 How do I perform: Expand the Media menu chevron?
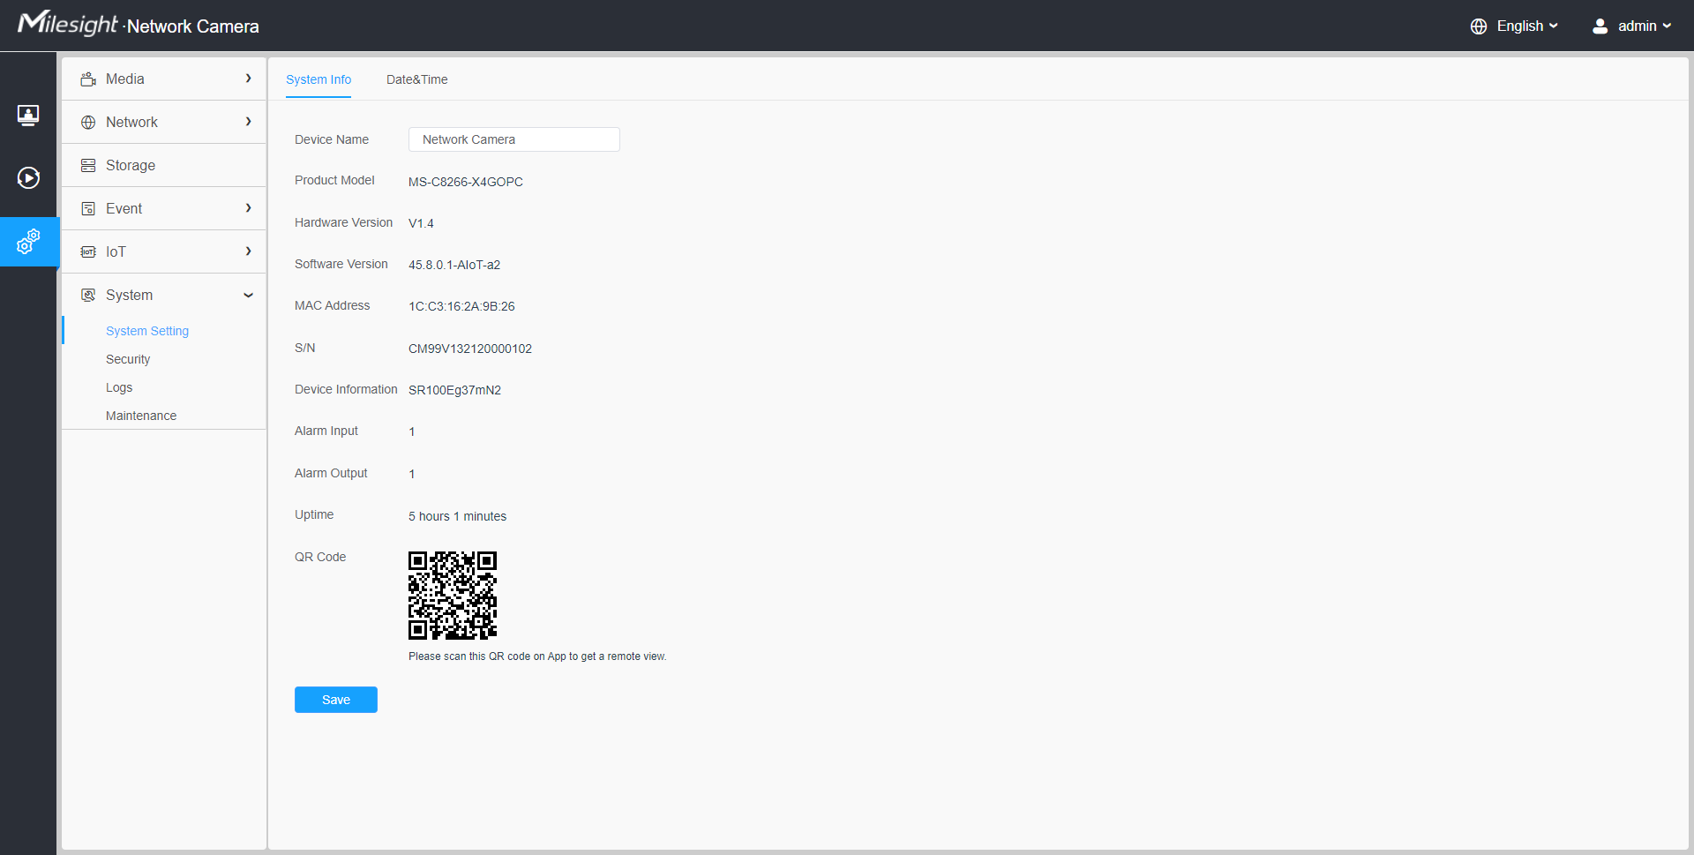[249, 79]
